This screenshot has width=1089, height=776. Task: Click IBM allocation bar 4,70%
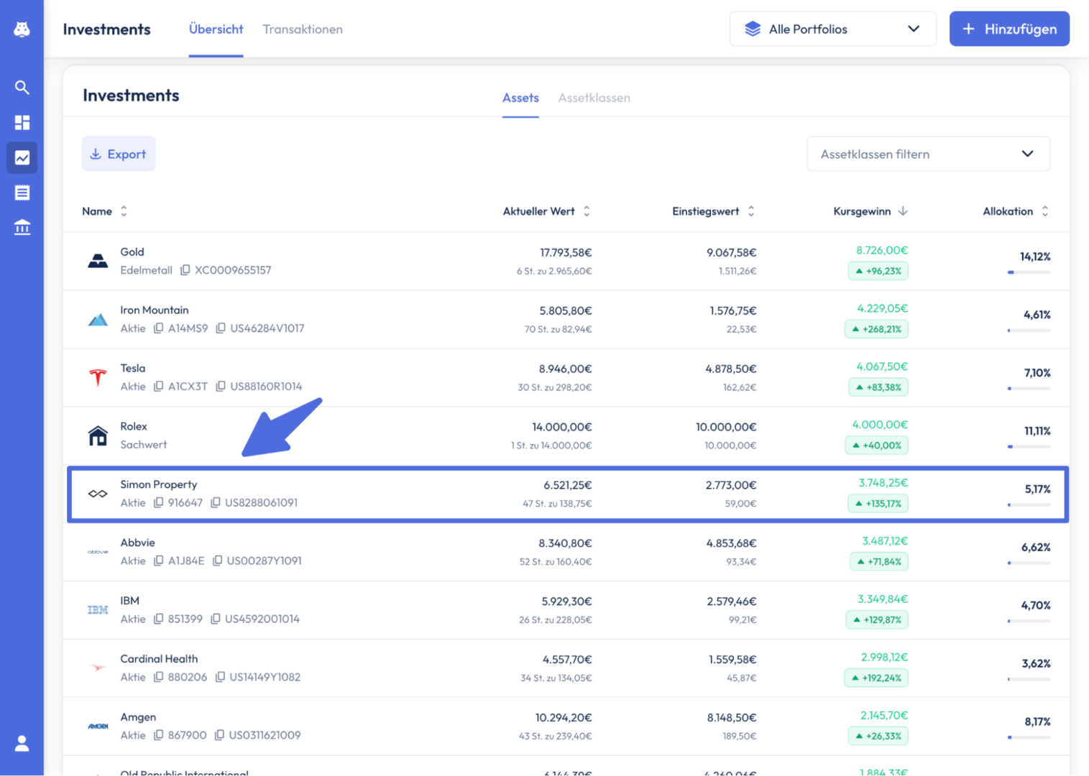click(x=1029, y=621)
